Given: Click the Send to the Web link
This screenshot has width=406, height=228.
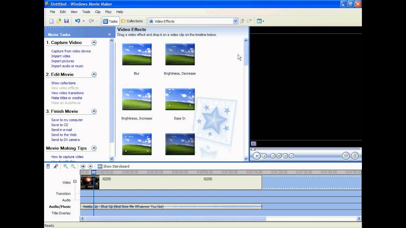Looking at the screenshot, I should click(64, 135).
